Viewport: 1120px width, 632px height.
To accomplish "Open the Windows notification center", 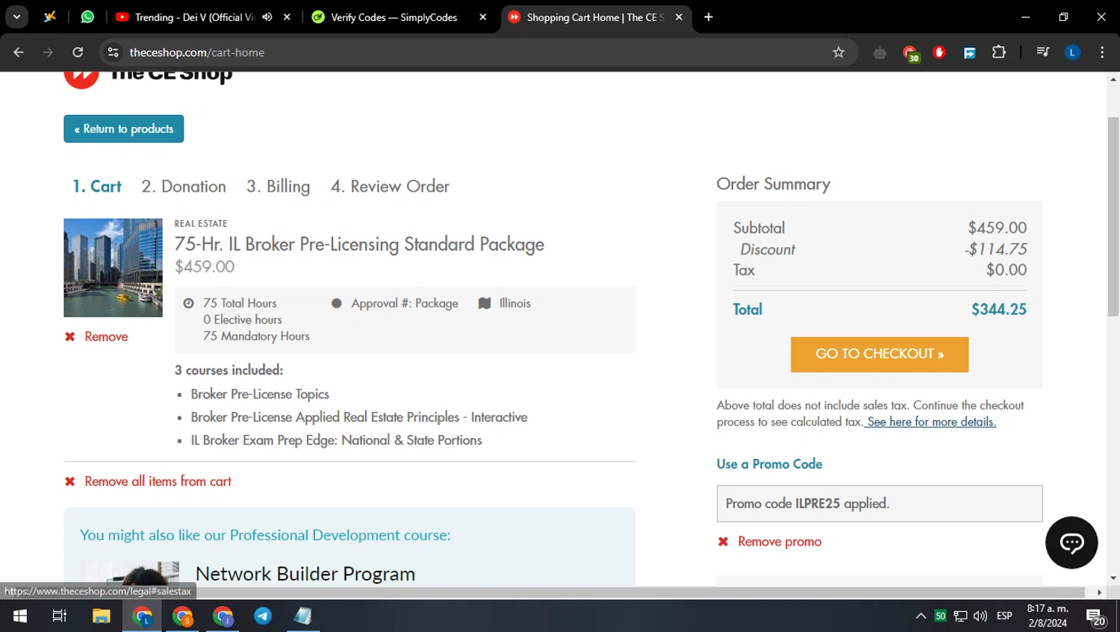I will 1096,617.
